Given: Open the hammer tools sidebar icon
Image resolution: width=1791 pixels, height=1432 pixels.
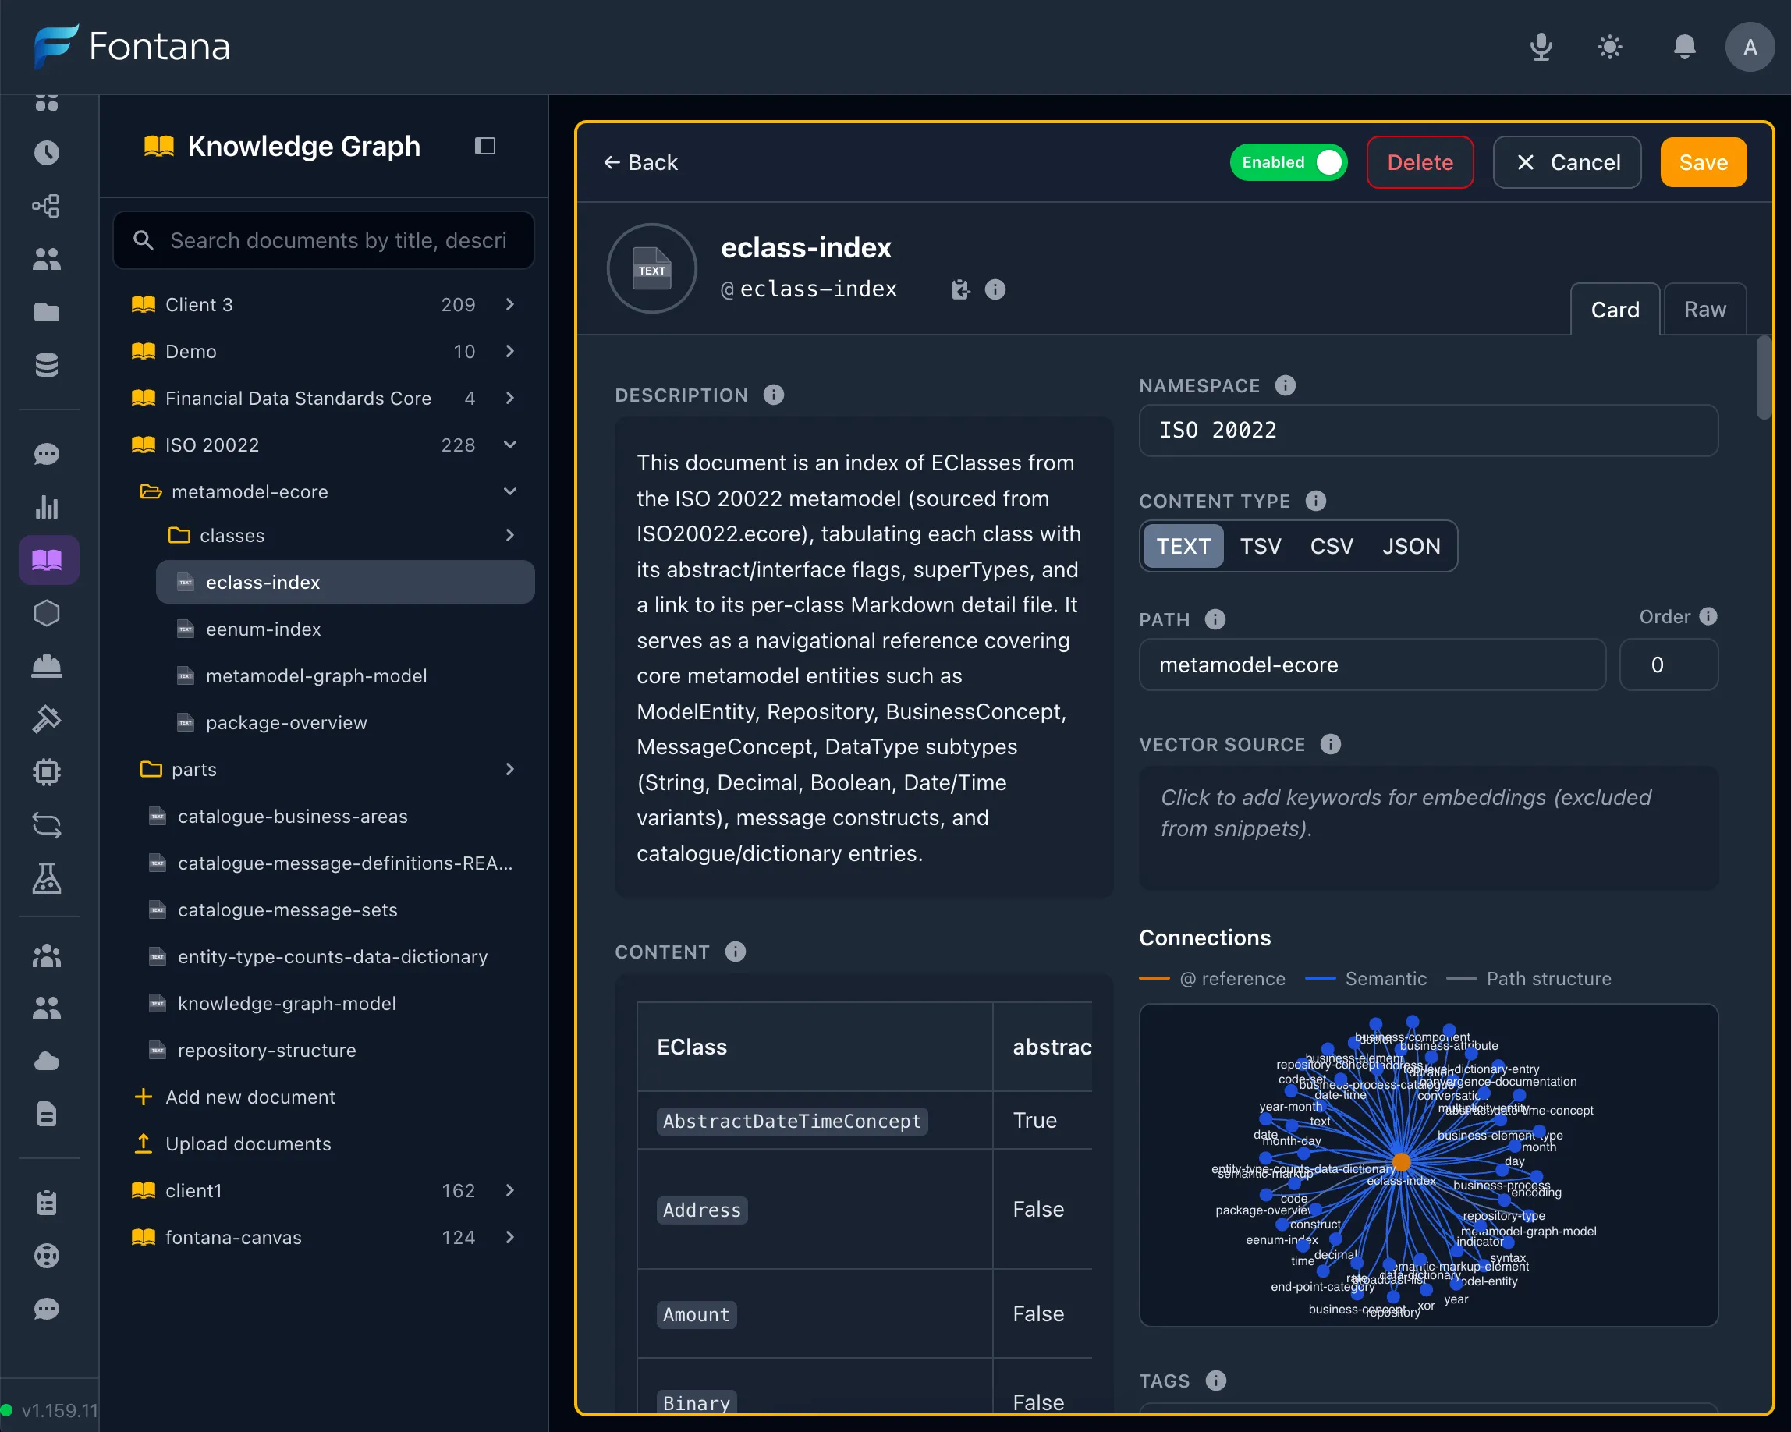Looking at the screenshot, I should click(x=47, y=718).
